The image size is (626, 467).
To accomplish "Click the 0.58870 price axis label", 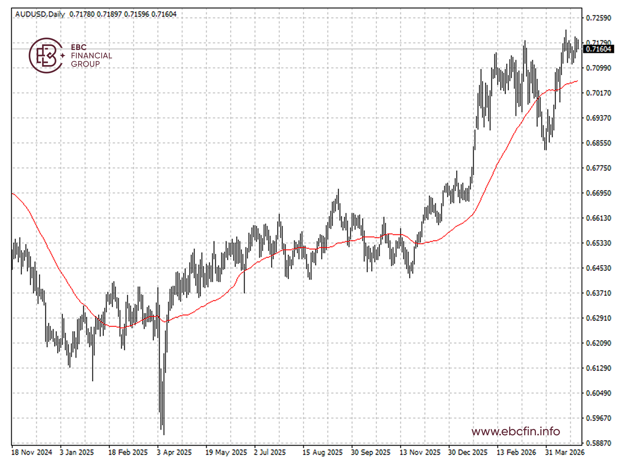I will (598, 443).
